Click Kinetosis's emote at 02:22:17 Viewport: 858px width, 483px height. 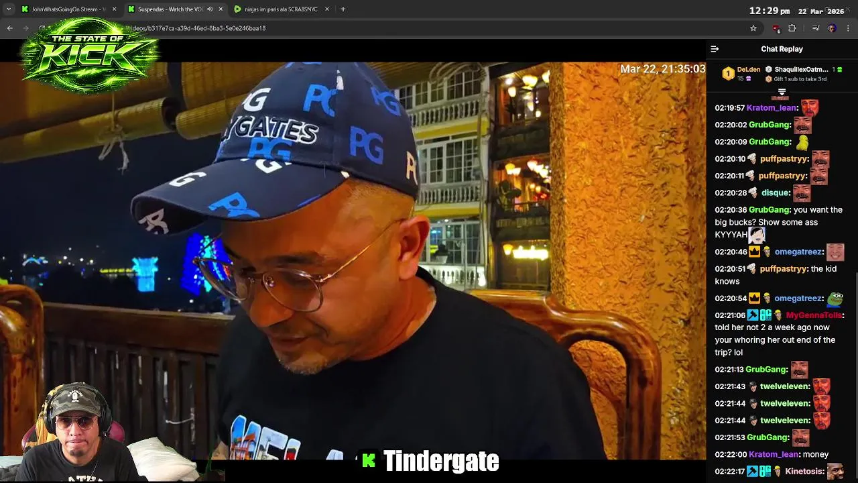835,471
